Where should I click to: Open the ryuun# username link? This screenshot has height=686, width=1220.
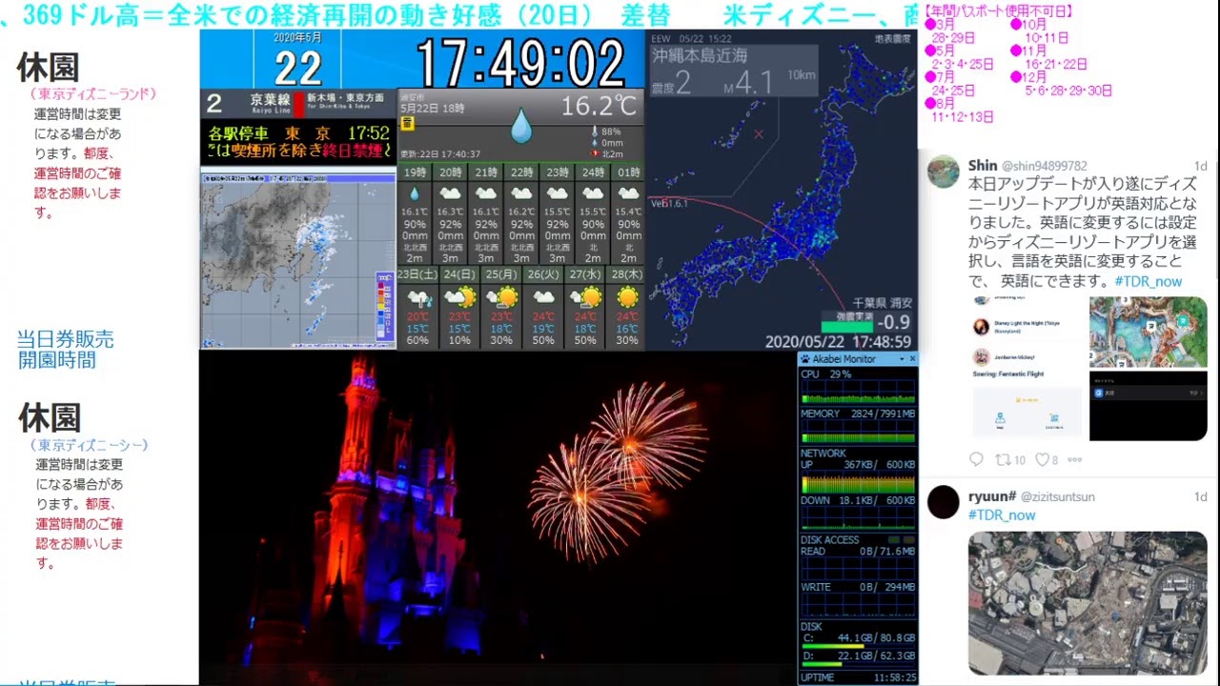(x=992, y=496)
